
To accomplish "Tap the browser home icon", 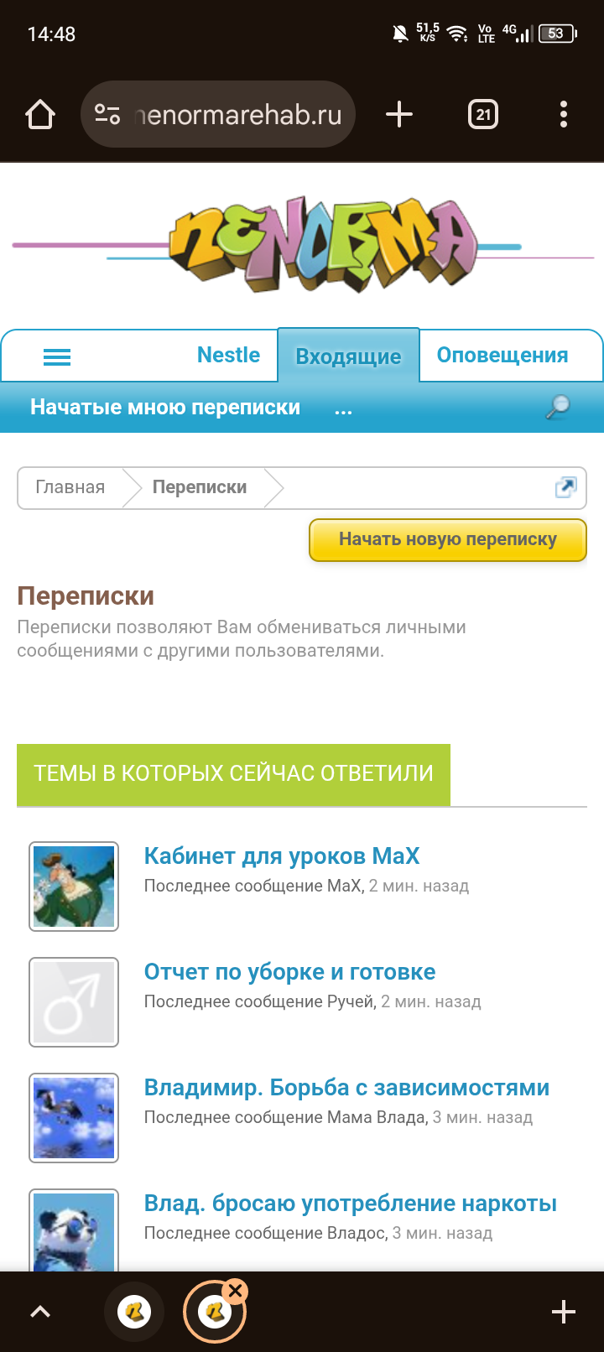I will [40, 114].
